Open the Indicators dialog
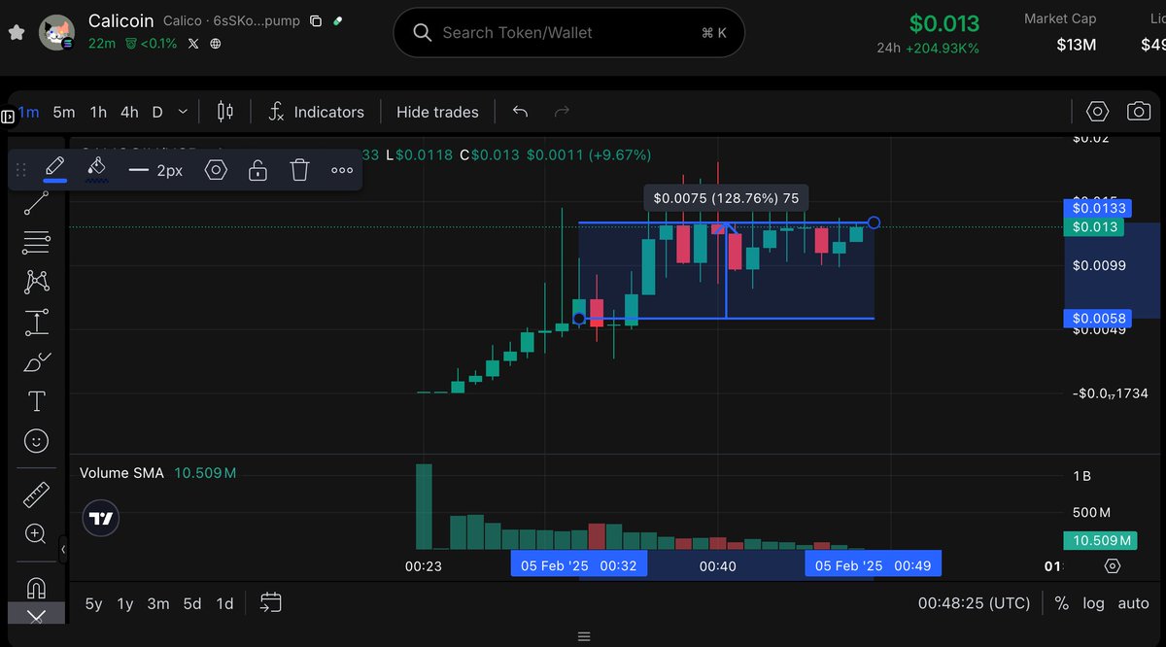The width and height of the screenshot is (1166, 647). click(317, 112)
